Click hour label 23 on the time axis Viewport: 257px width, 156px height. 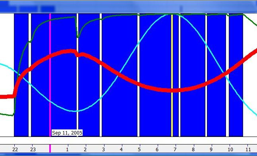point(33,150)
